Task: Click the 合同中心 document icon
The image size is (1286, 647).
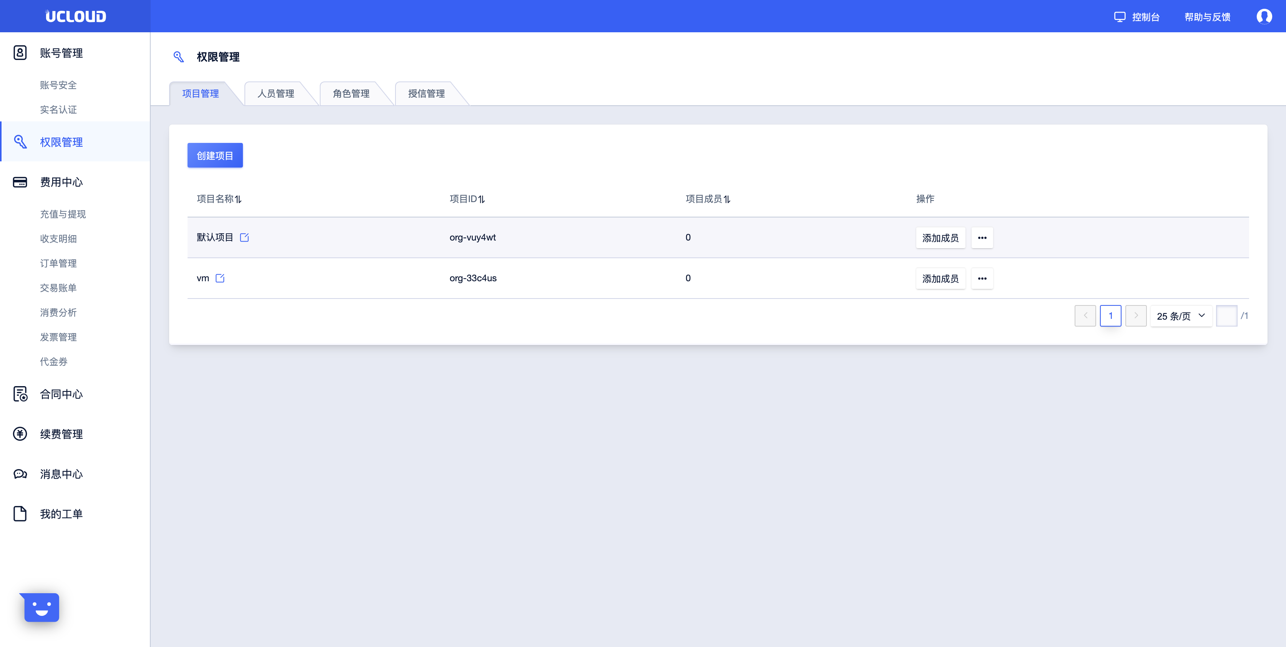Action: pos(20,394)
